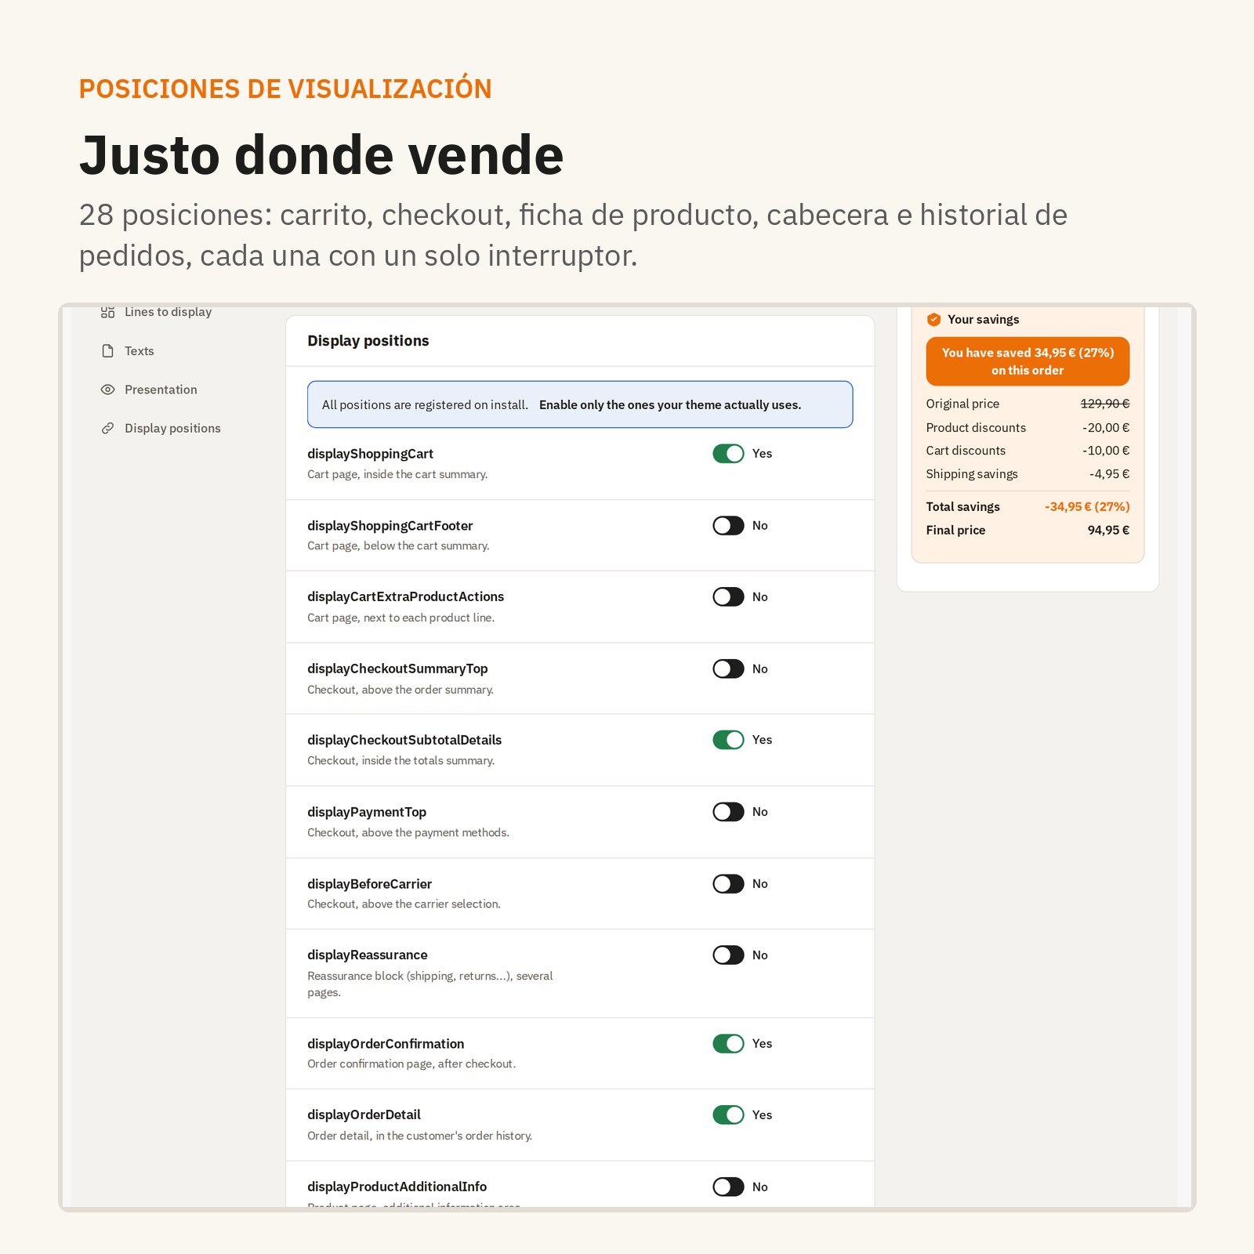Click the 'Original price' row label
This screenshot has width=1254, height=1254.
(962, 404)
